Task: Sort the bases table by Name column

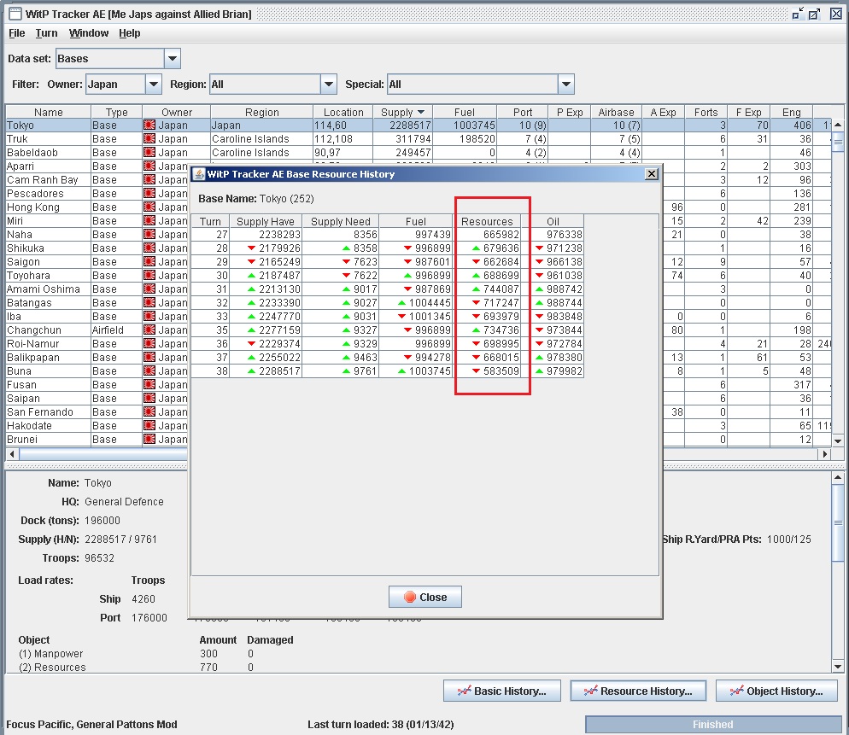Action: pos(48,112)
